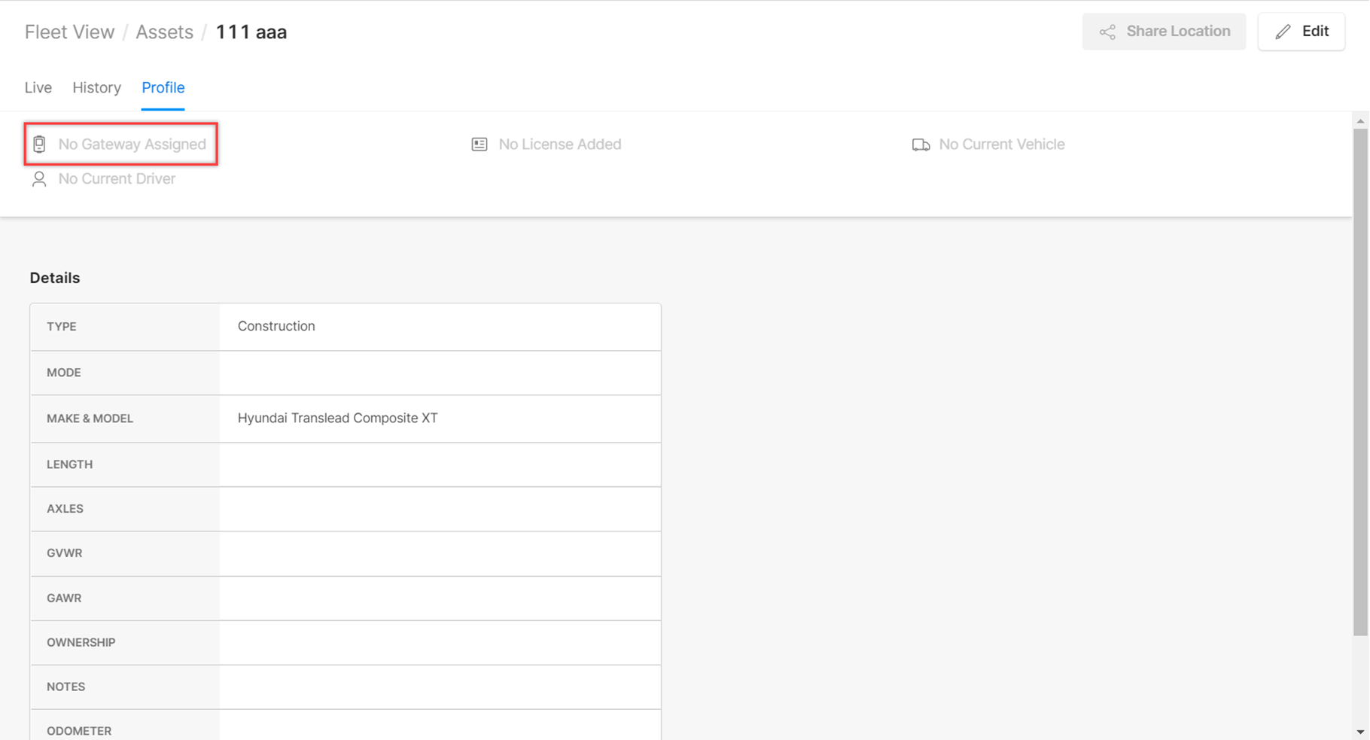Open the Live tab
Image resolution: width=1370 pixels, height=740 pixels.
click(38, 87)
